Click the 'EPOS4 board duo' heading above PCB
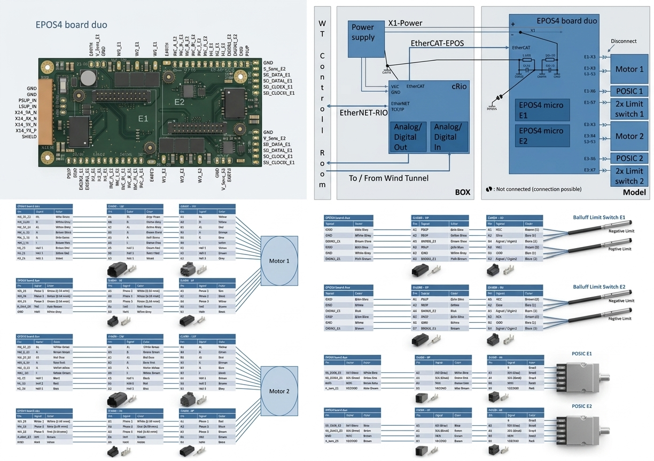 (71, 25)
